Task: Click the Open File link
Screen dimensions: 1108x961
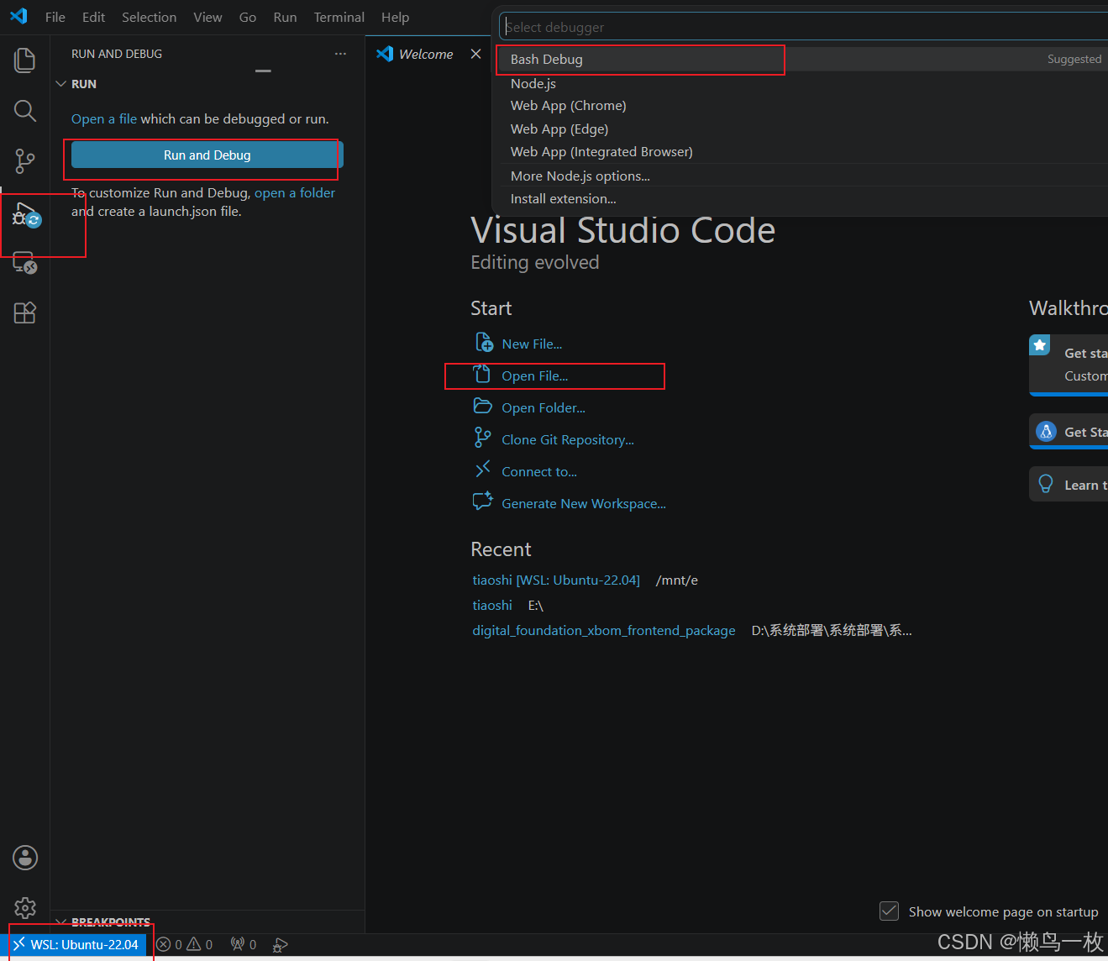Action: tap(535, 375)
